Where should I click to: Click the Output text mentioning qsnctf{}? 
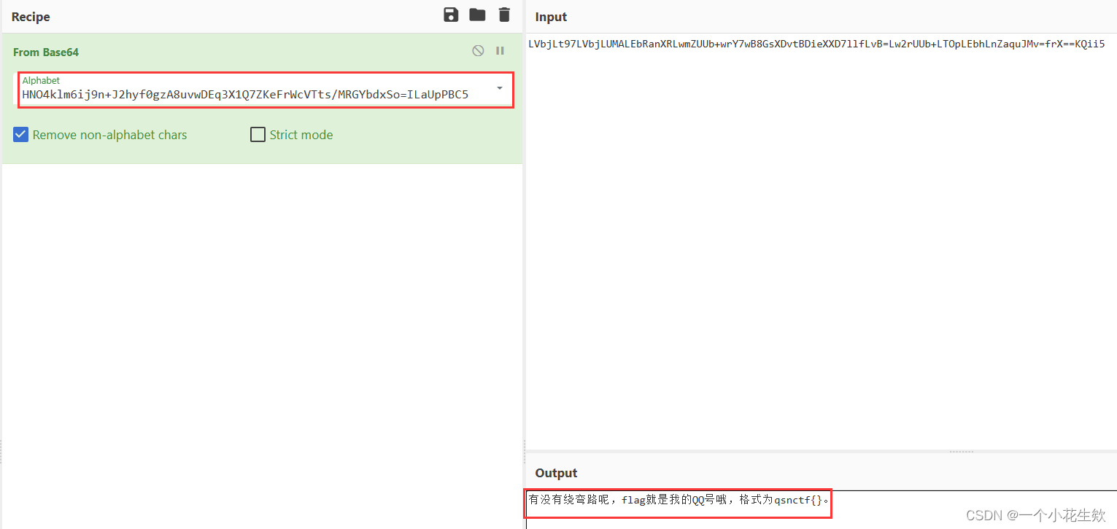point(679,501)
